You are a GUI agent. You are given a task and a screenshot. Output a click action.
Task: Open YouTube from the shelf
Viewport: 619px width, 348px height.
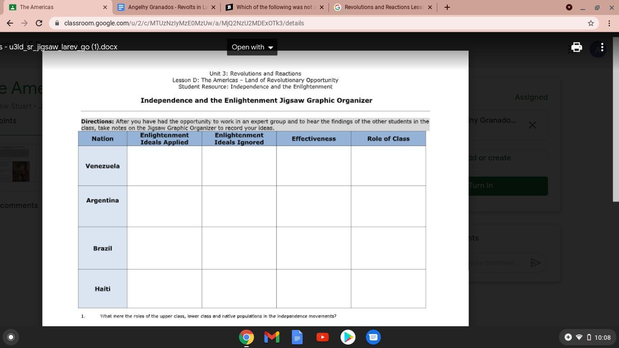[x=323, y=337]
